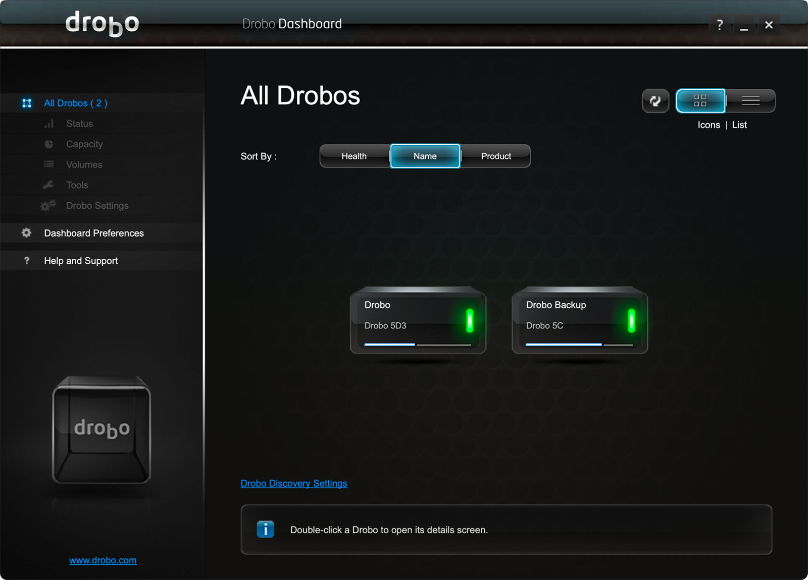Sort Drobos by Product

495,156
